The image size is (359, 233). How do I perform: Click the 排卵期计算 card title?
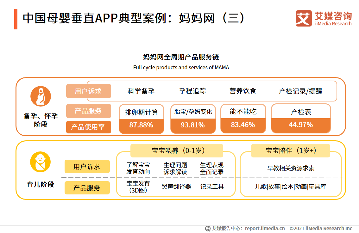coord(142,112)
